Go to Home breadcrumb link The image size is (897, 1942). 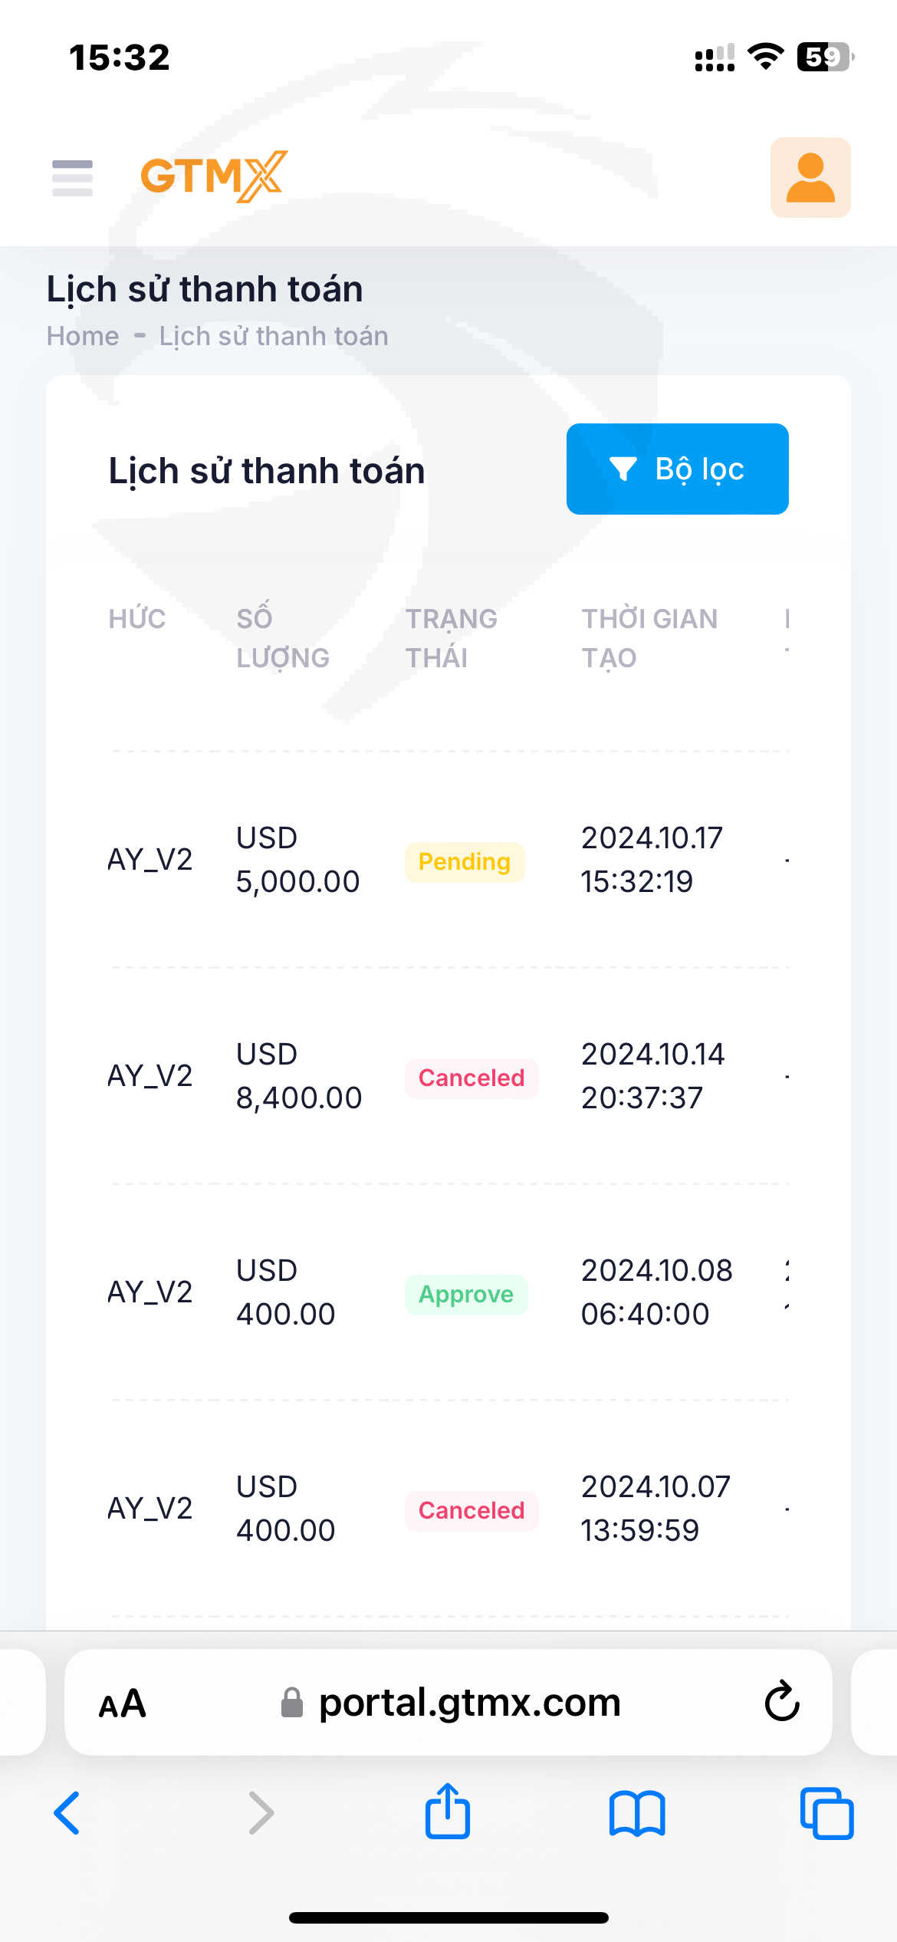[x=83, y=336]
